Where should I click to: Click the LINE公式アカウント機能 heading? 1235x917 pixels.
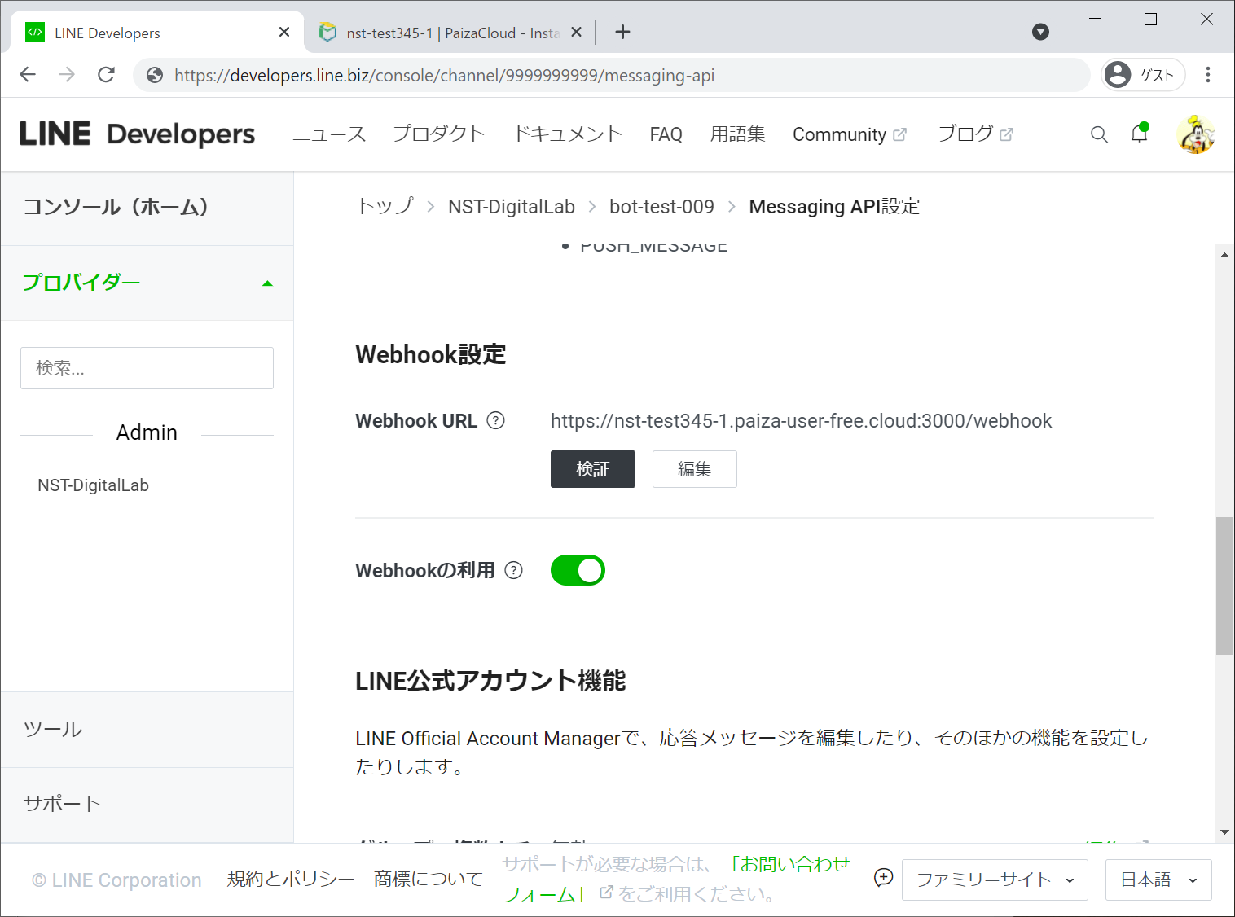(490, 681)
